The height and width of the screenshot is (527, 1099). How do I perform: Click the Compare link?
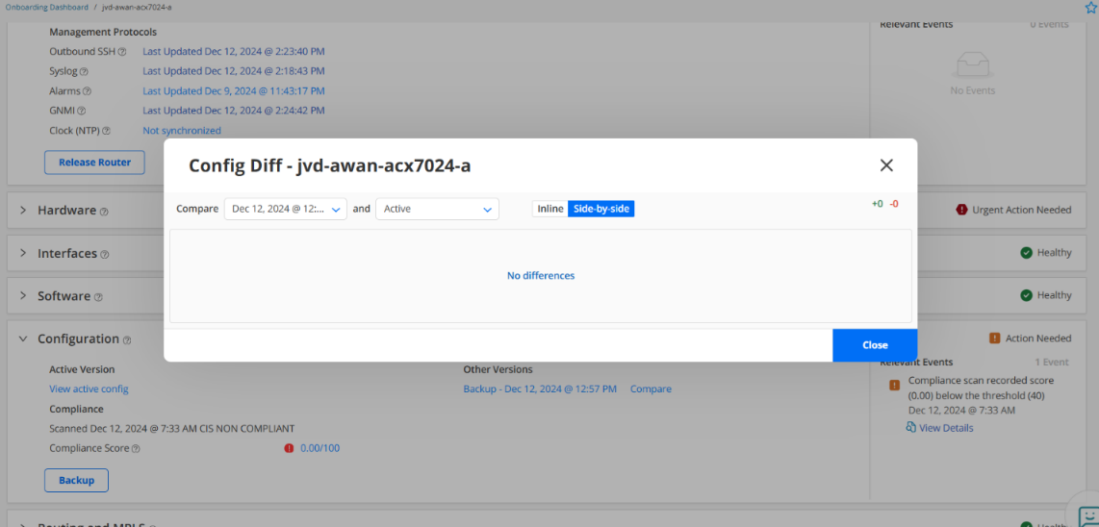[651, 389]
